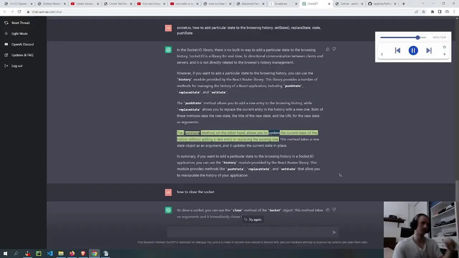Click the send message arrow icon
This screenshot has width=459, height=258.
click(334, 232)
